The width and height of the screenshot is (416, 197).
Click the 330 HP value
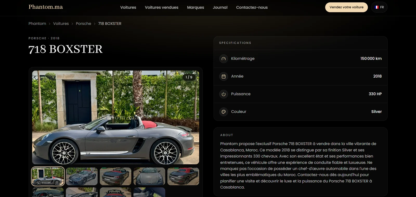375,94
